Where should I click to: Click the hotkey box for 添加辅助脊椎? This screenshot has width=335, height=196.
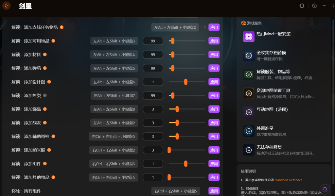click(x=113, y=137)
